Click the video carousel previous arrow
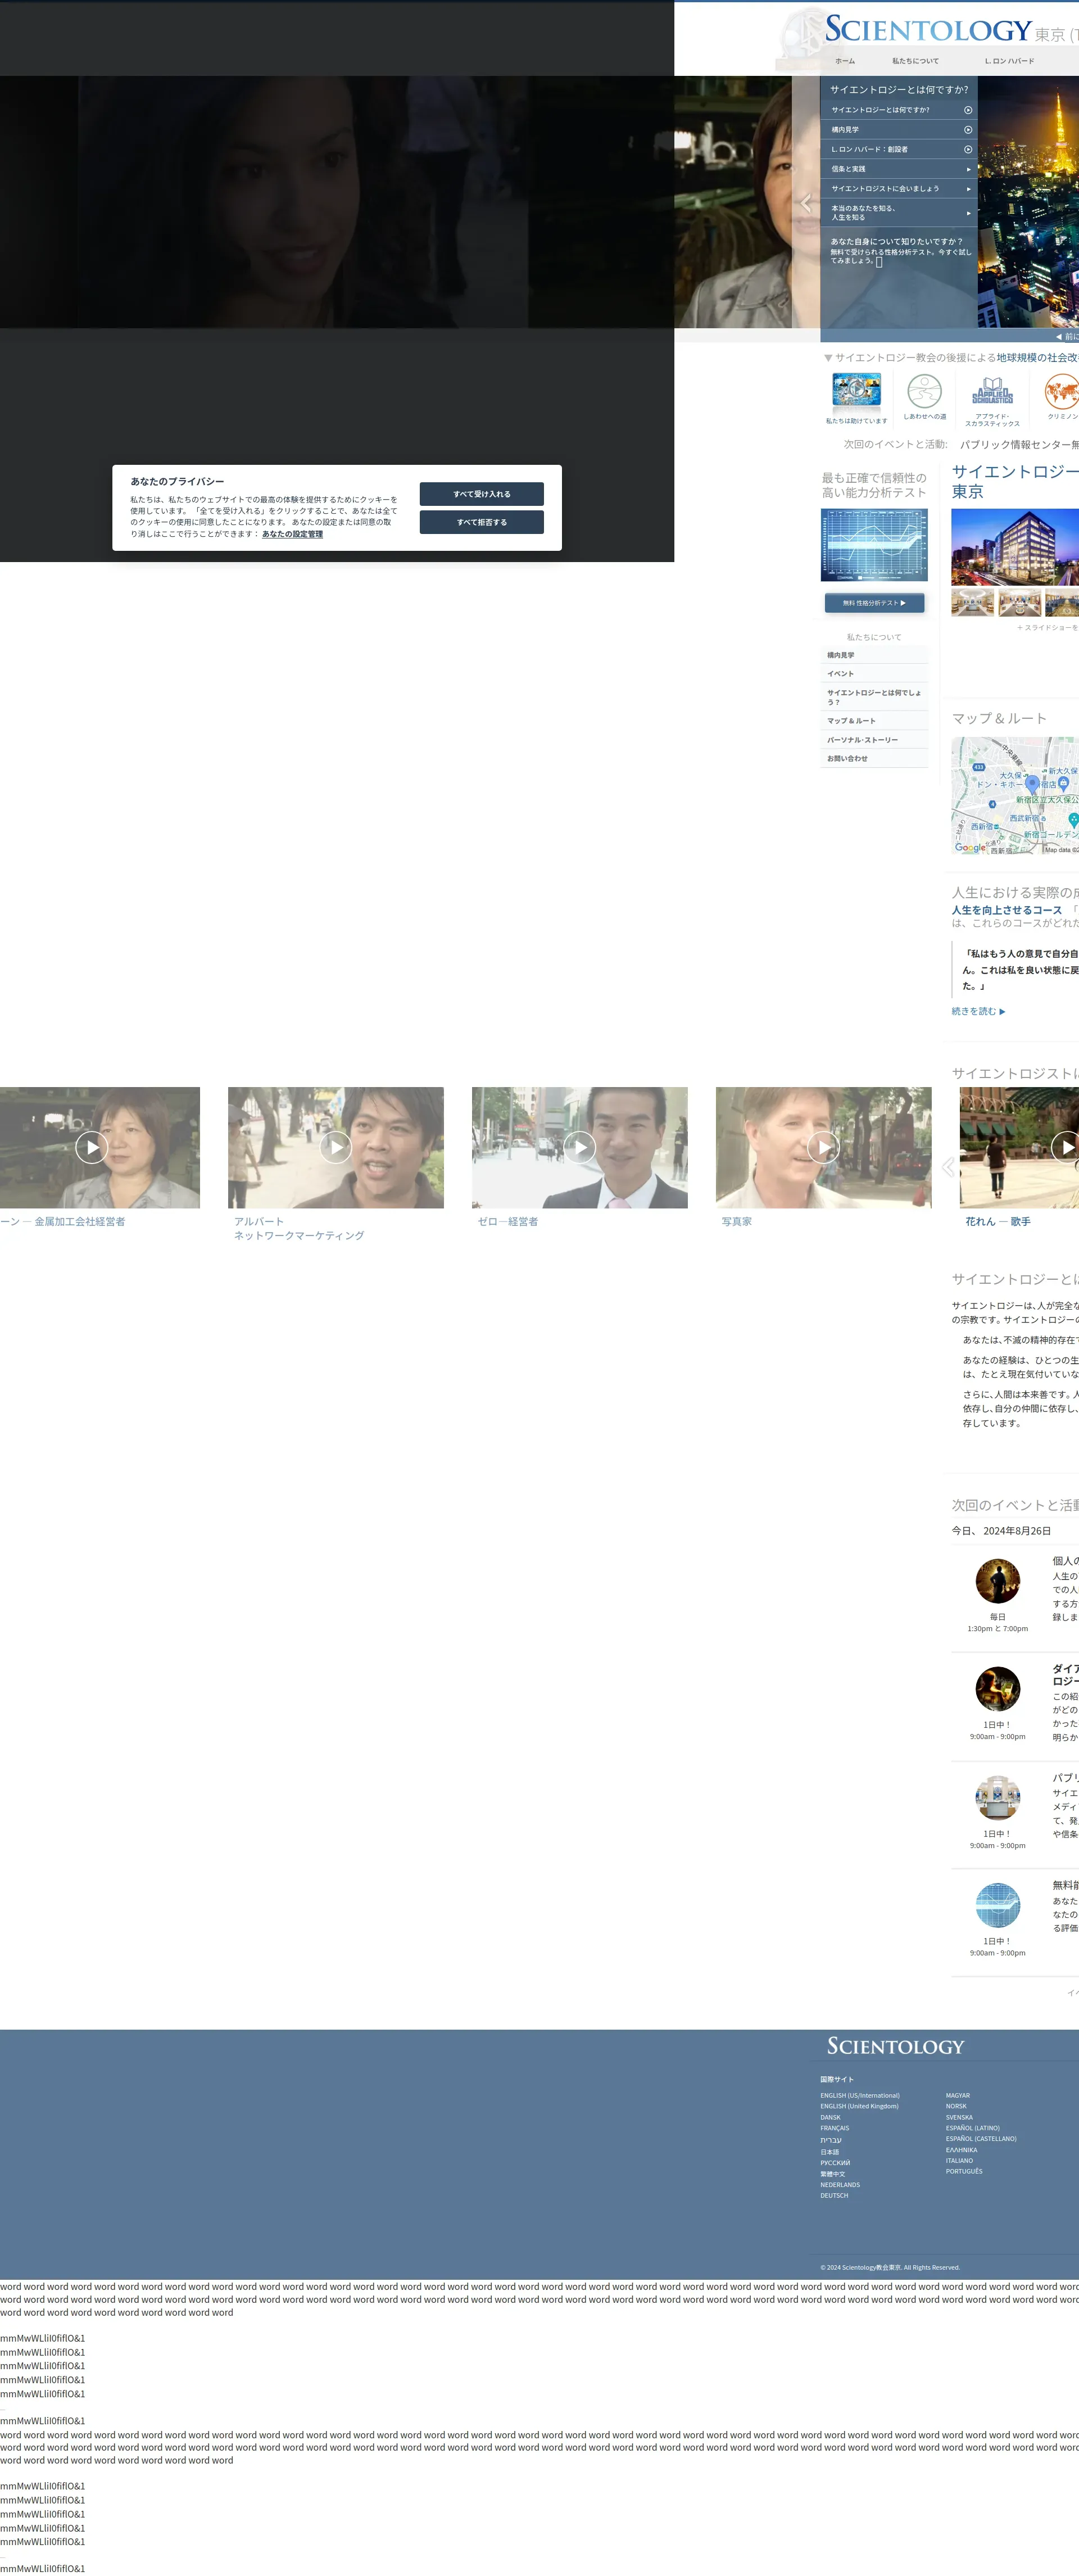The image size is (1079, 2576). pos(948,1166)
